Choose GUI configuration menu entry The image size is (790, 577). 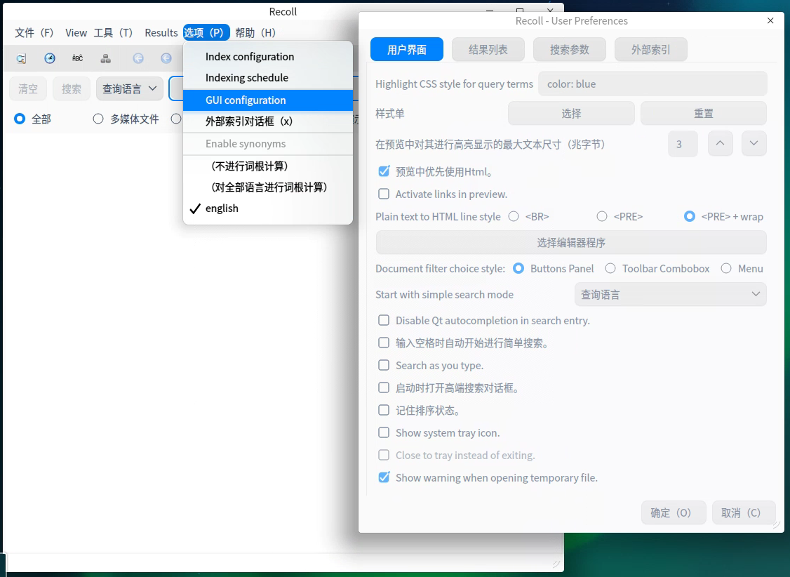[x=268, y=100]
